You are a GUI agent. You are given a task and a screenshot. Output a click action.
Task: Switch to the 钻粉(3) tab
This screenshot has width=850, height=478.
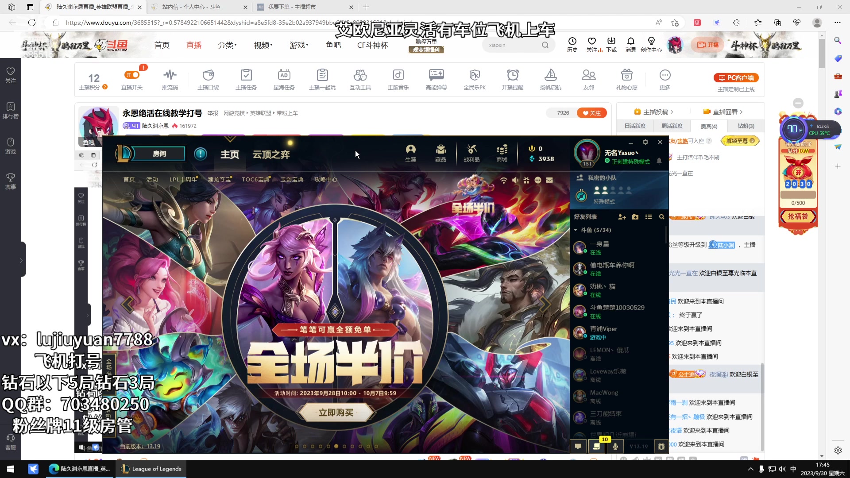tap(746, 126)
